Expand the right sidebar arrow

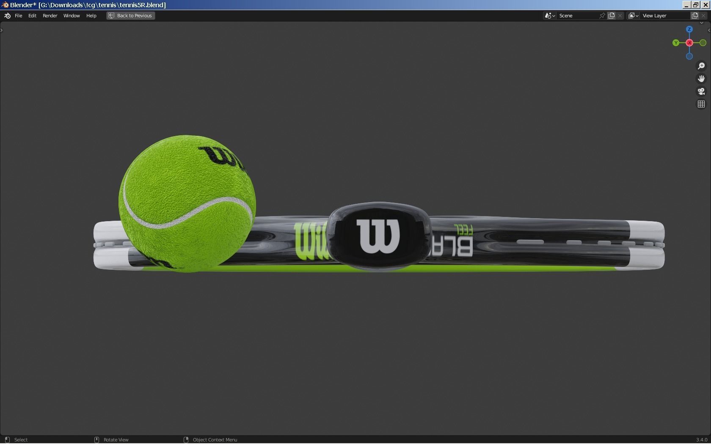(709, 30)
